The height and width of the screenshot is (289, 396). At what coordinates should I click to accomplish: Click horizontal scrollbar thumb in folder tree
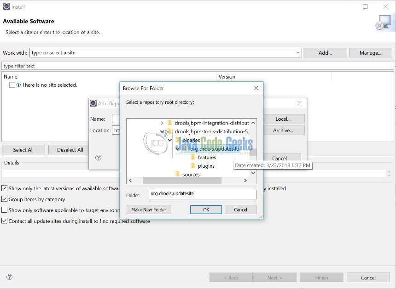tap(182, 180)
